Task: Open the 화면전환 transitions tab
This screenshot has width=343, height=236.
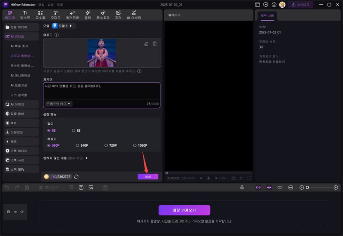Action: tap(72, 15)
